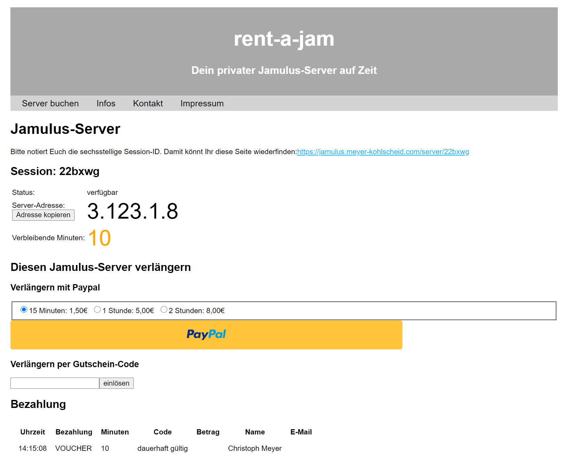This screenshot has width=571, height=470.
Task: Click the dauerhaft gültig code cell
Action: pyautogui.click(x=162, y=448)
